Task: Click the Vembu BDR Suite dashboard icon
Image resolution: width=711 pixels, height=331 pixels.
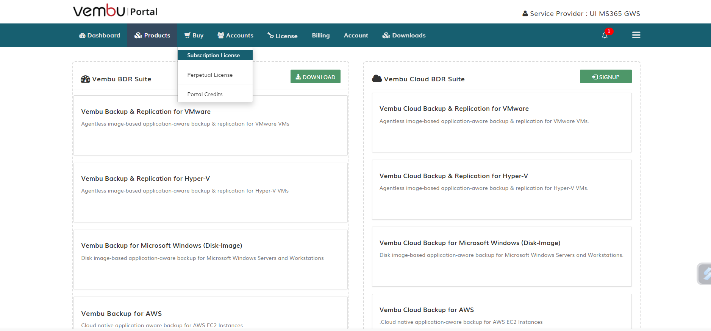Action: tap(85, 79)
